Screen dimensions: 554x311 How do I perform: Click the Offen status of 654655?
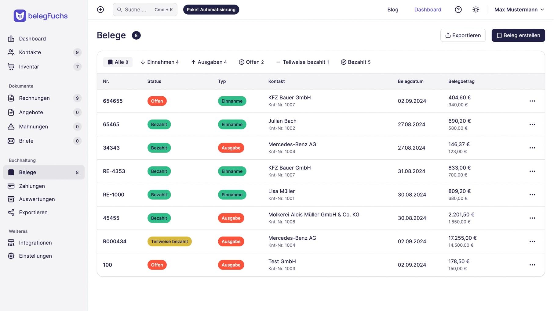(157, 101)
